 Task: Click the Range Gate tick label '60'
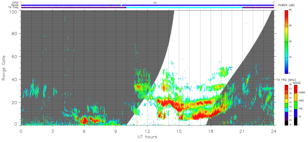(x=14, y=57)
